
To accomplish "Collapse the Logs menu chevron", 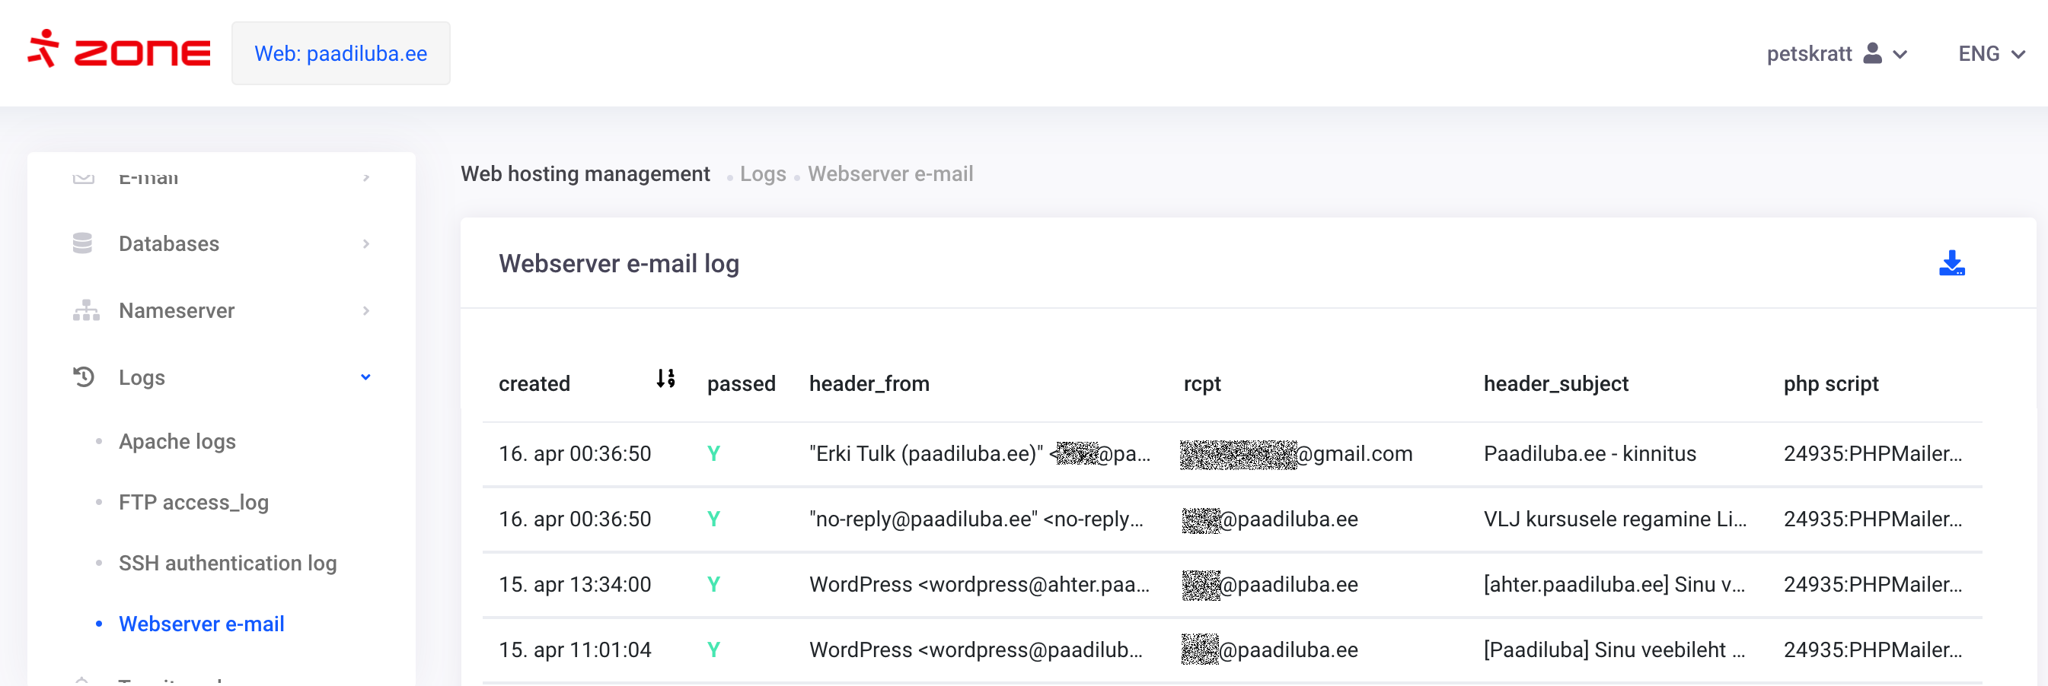I will (365, 377).
